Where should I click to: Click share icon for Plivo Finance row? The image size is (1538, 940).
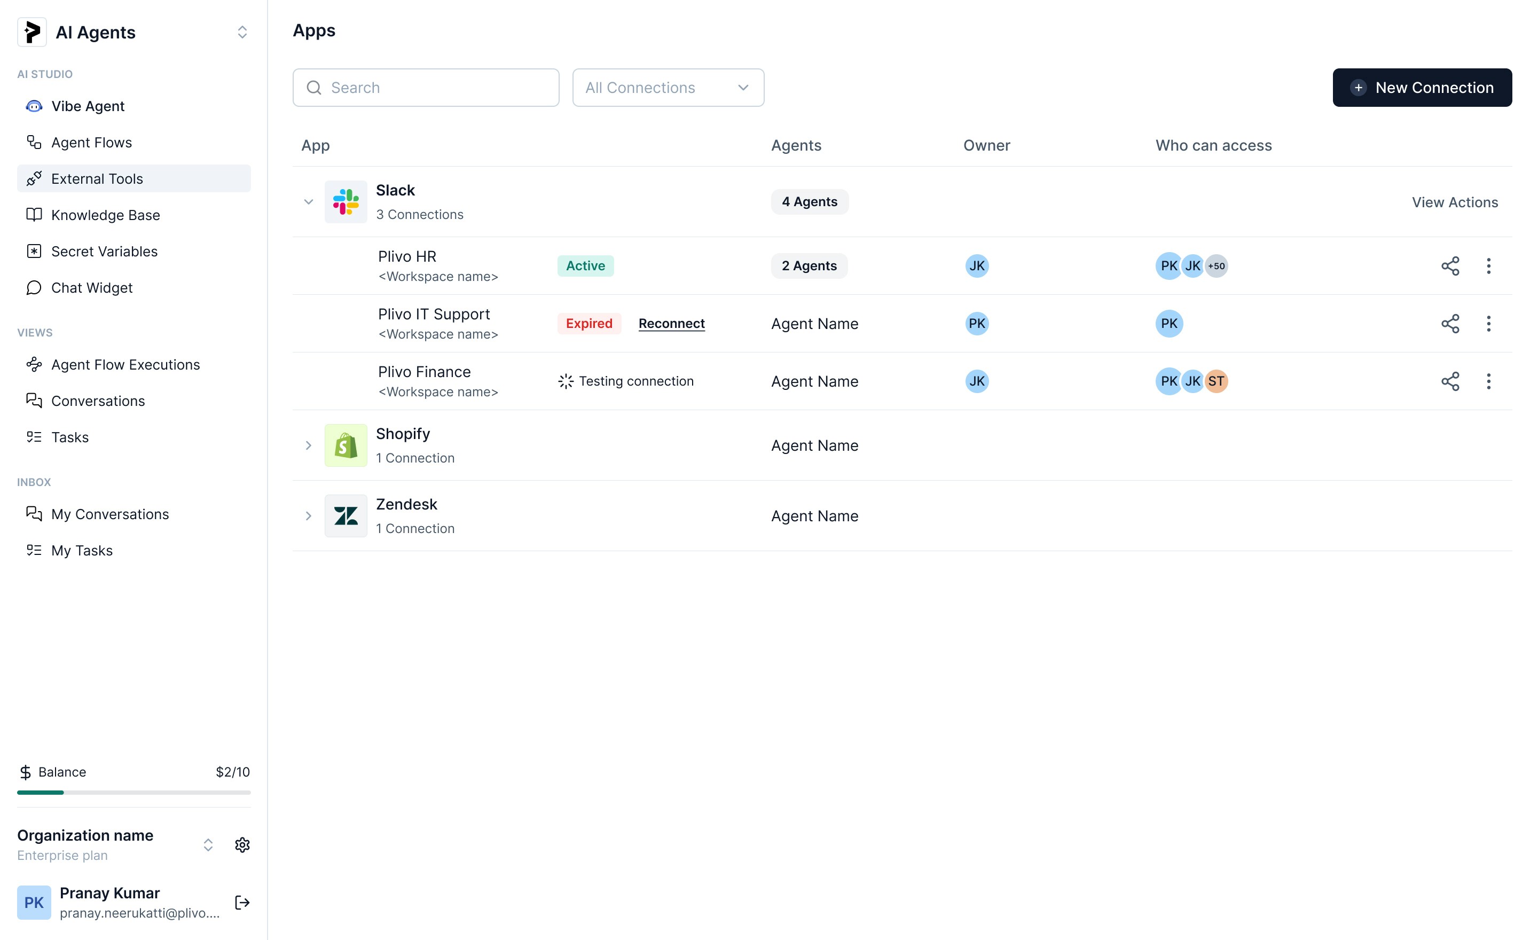point(1450,381)
